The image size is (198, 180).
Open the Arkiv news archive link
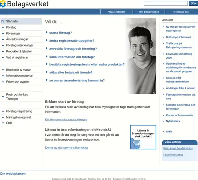pos(169,131)
